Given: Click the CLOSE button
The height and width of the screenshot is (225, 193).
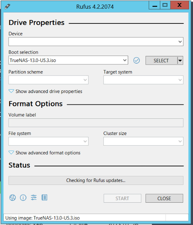Looking at the screenshot, I should (x=164, y=199).
